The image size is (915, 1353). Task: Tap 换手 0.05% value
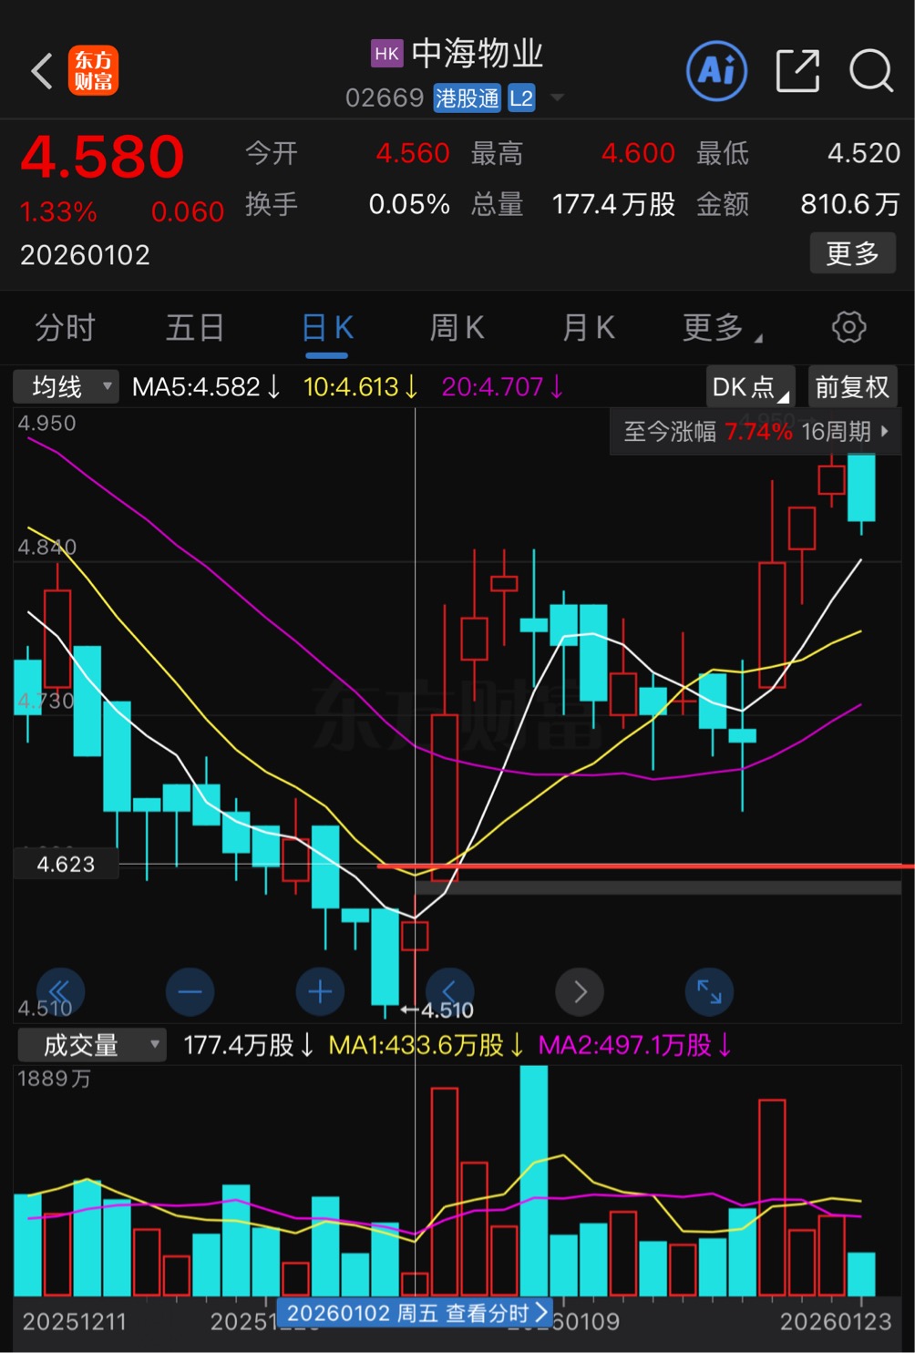tap(409, 204)
